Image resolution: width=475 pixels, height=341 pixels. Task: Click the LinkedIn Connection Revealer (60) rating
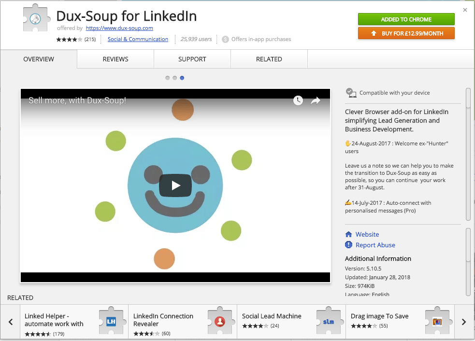[152, 333]
